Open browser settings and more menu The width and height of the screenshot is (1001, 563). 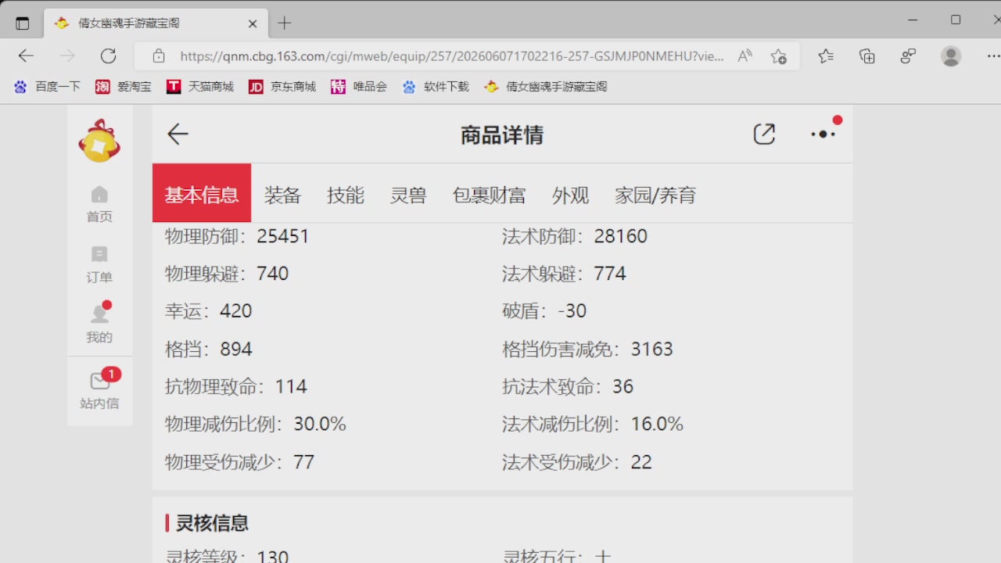coord(992,56)
